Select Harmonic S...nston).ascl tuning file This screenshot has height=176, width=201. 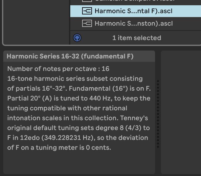pyautogui.click(x=136, y=23)
